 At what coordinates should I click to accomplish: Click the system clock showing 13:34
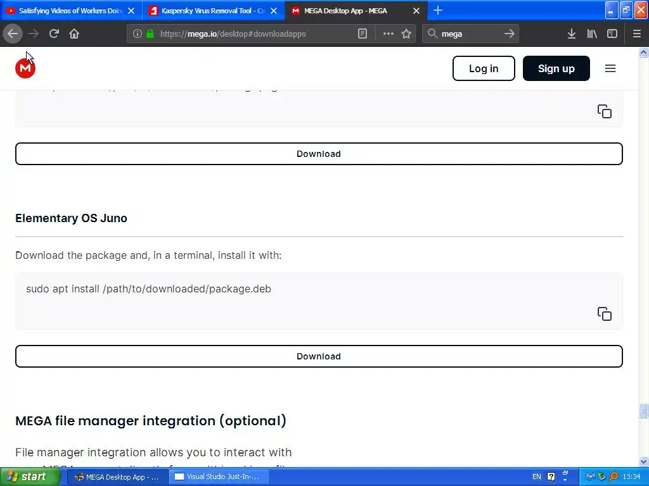[x=631, y=477]
